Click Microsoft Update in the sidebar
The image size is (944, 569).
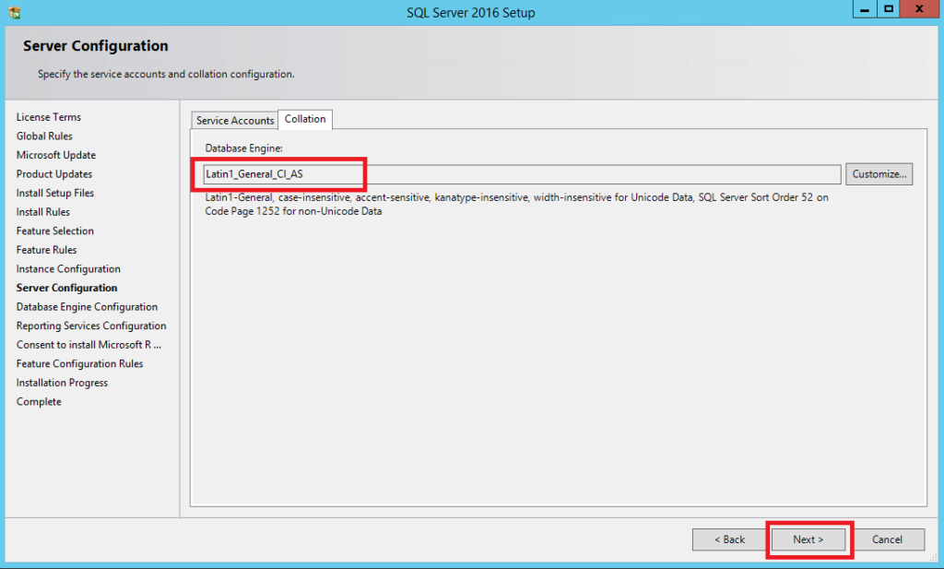coord(56,155)
